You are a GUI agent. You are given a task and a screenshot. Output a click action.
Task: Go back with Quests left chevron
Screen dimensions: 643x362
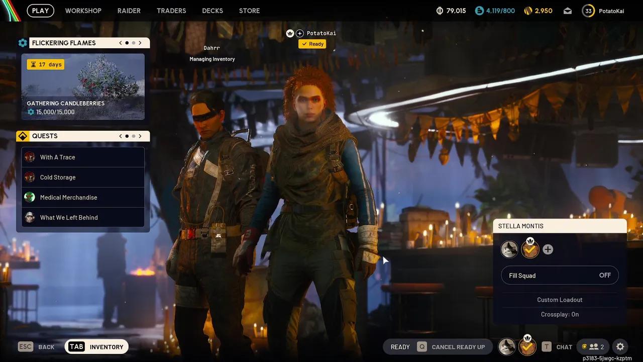coord(120,136)
